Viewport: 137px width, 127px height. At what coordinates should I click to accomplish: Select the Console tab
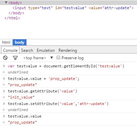click(10, 50)
